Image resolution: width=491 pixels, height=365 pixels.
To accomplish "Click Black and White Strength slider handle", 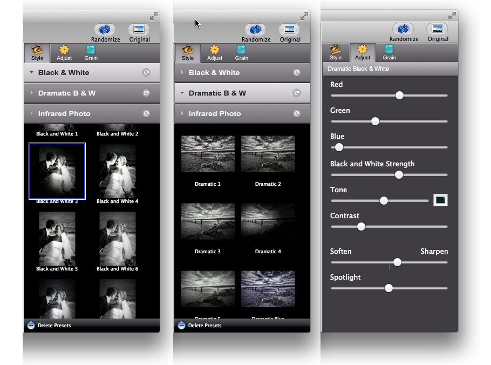I will 399,175.
